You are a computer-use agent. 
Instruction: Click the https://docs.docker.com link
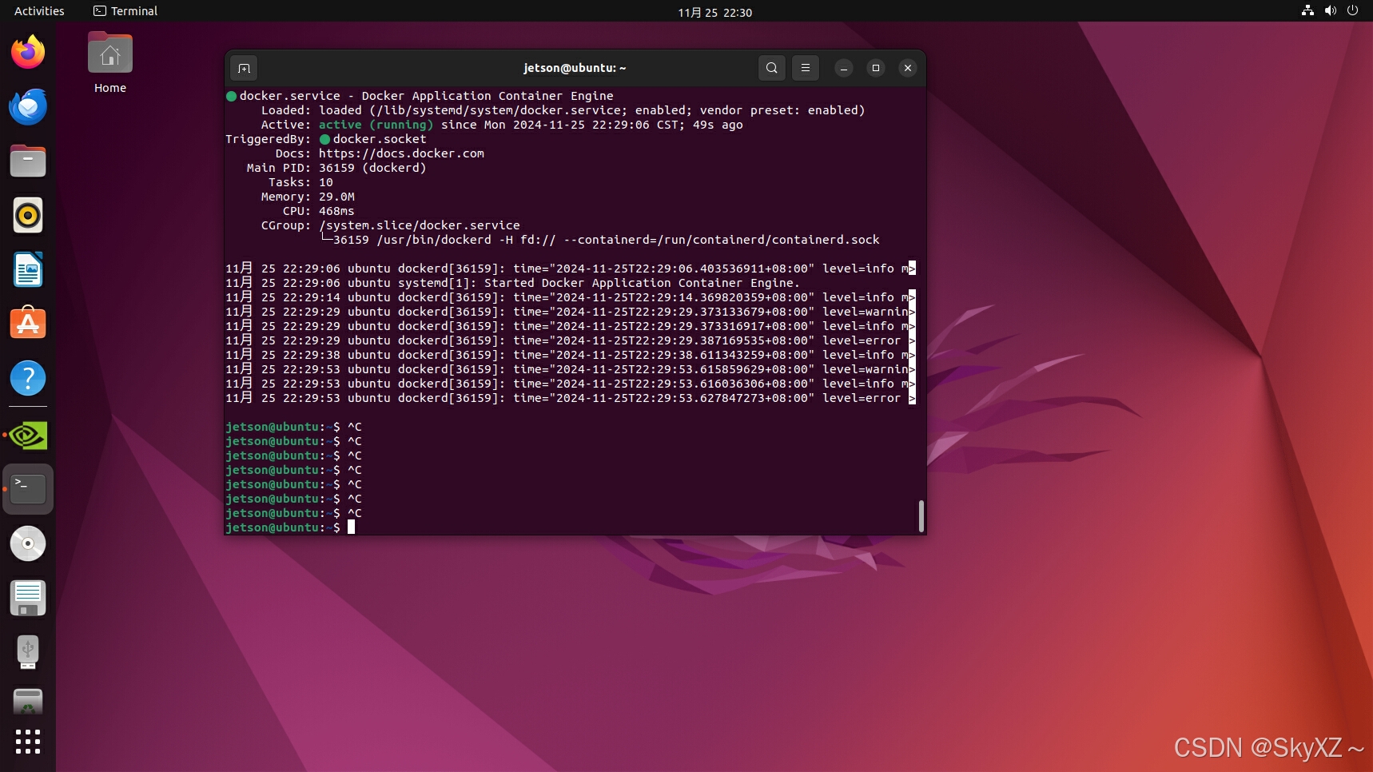(401, 153)
